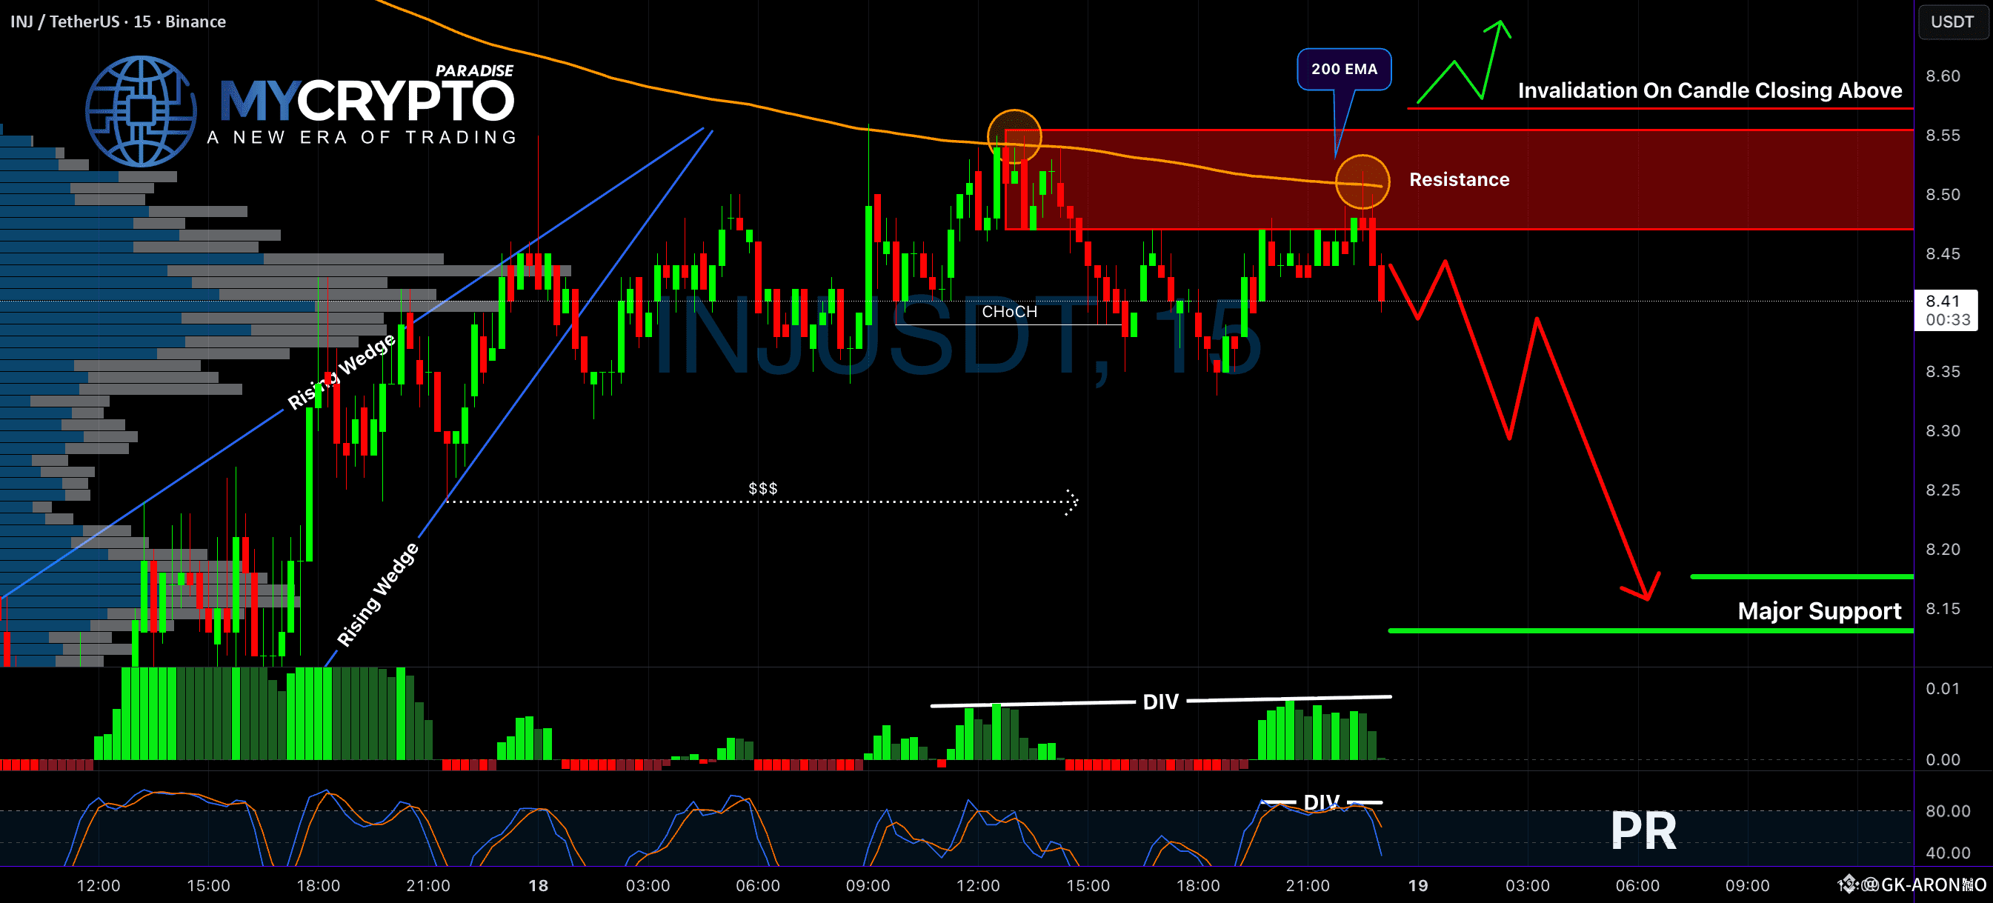Click the dotted arrowhead after $$$ line
1993x903 pixels.
click(x=1071, y=502)
